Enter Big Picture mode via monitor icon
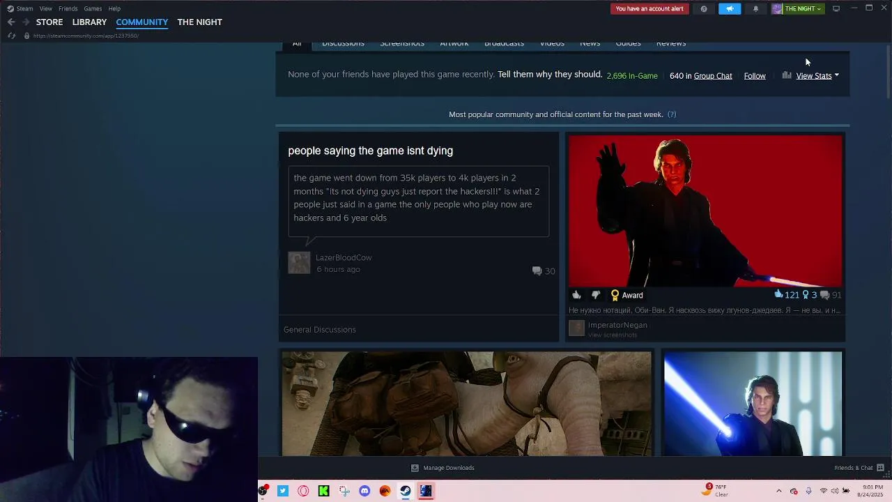892x502 pixels. click(836, 8)
